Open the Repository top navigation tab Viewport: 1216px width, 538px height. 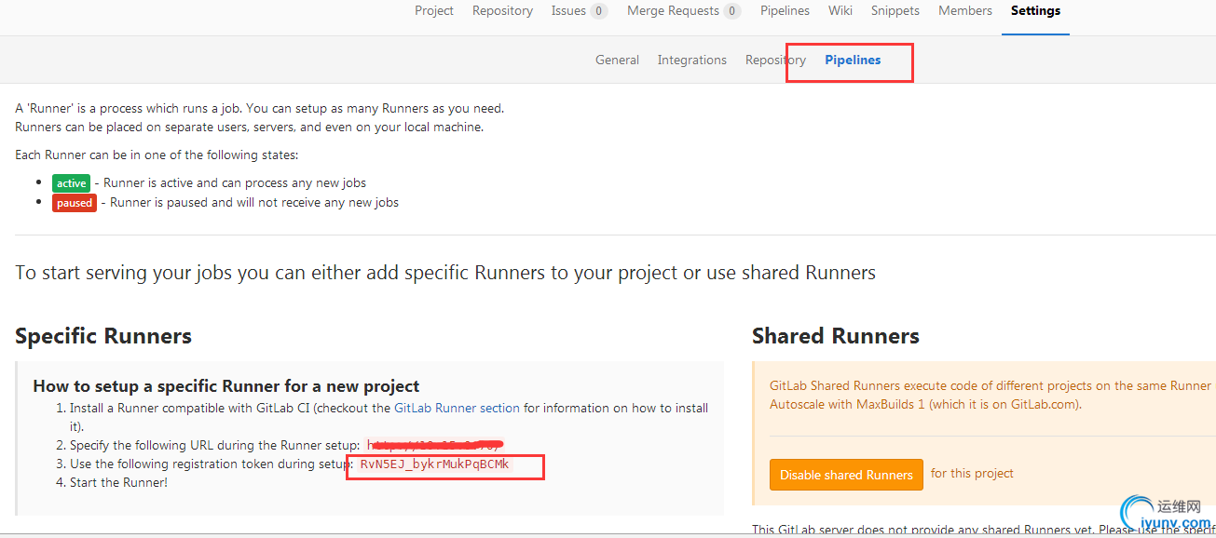[502, 11]
